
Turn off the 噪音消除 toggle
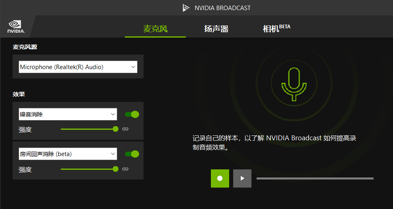[132, 114]
